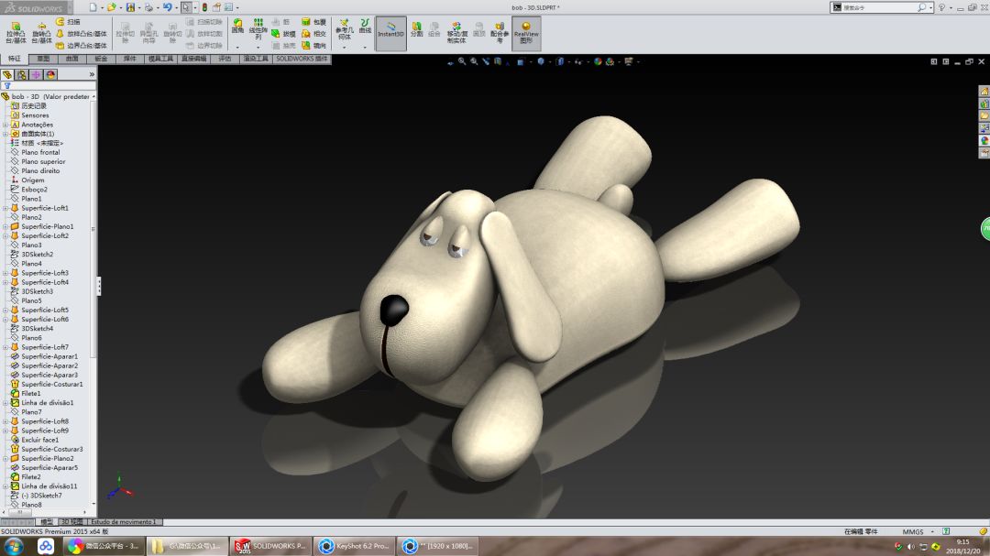Toggle RealView 图形 graphics on or off

click(x=526, y=32)
